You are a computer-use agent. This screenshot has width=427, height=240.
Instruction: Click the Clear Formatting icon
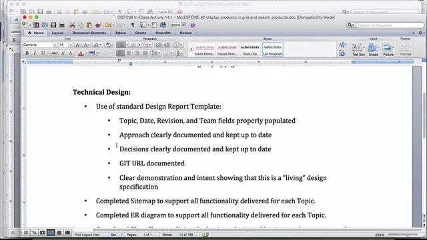tap(108, 45)
